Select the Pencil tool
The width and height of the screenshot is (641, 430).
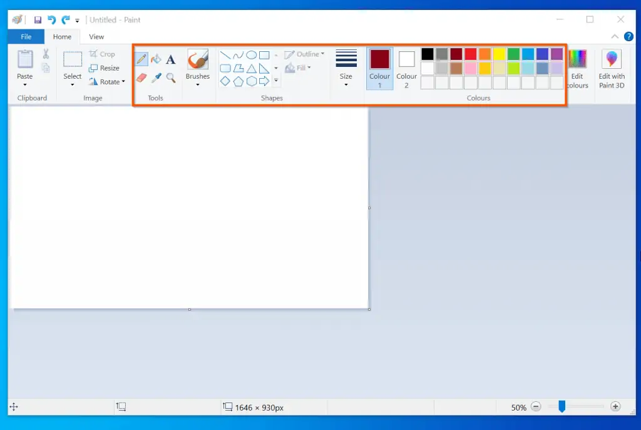(141, 57)
